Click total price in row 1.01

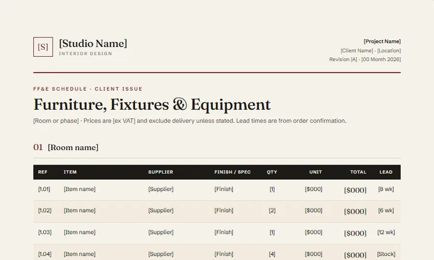click(x=355, y=190)
